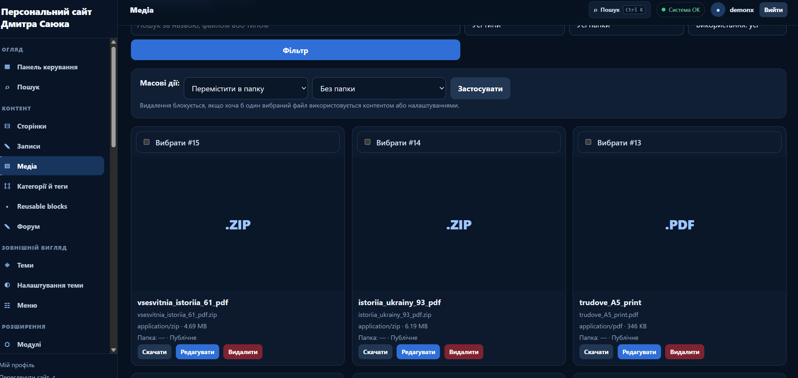Check the Вибрати #15 checkbox
Screen dimensions: 798x378
[x=147, y=142]
